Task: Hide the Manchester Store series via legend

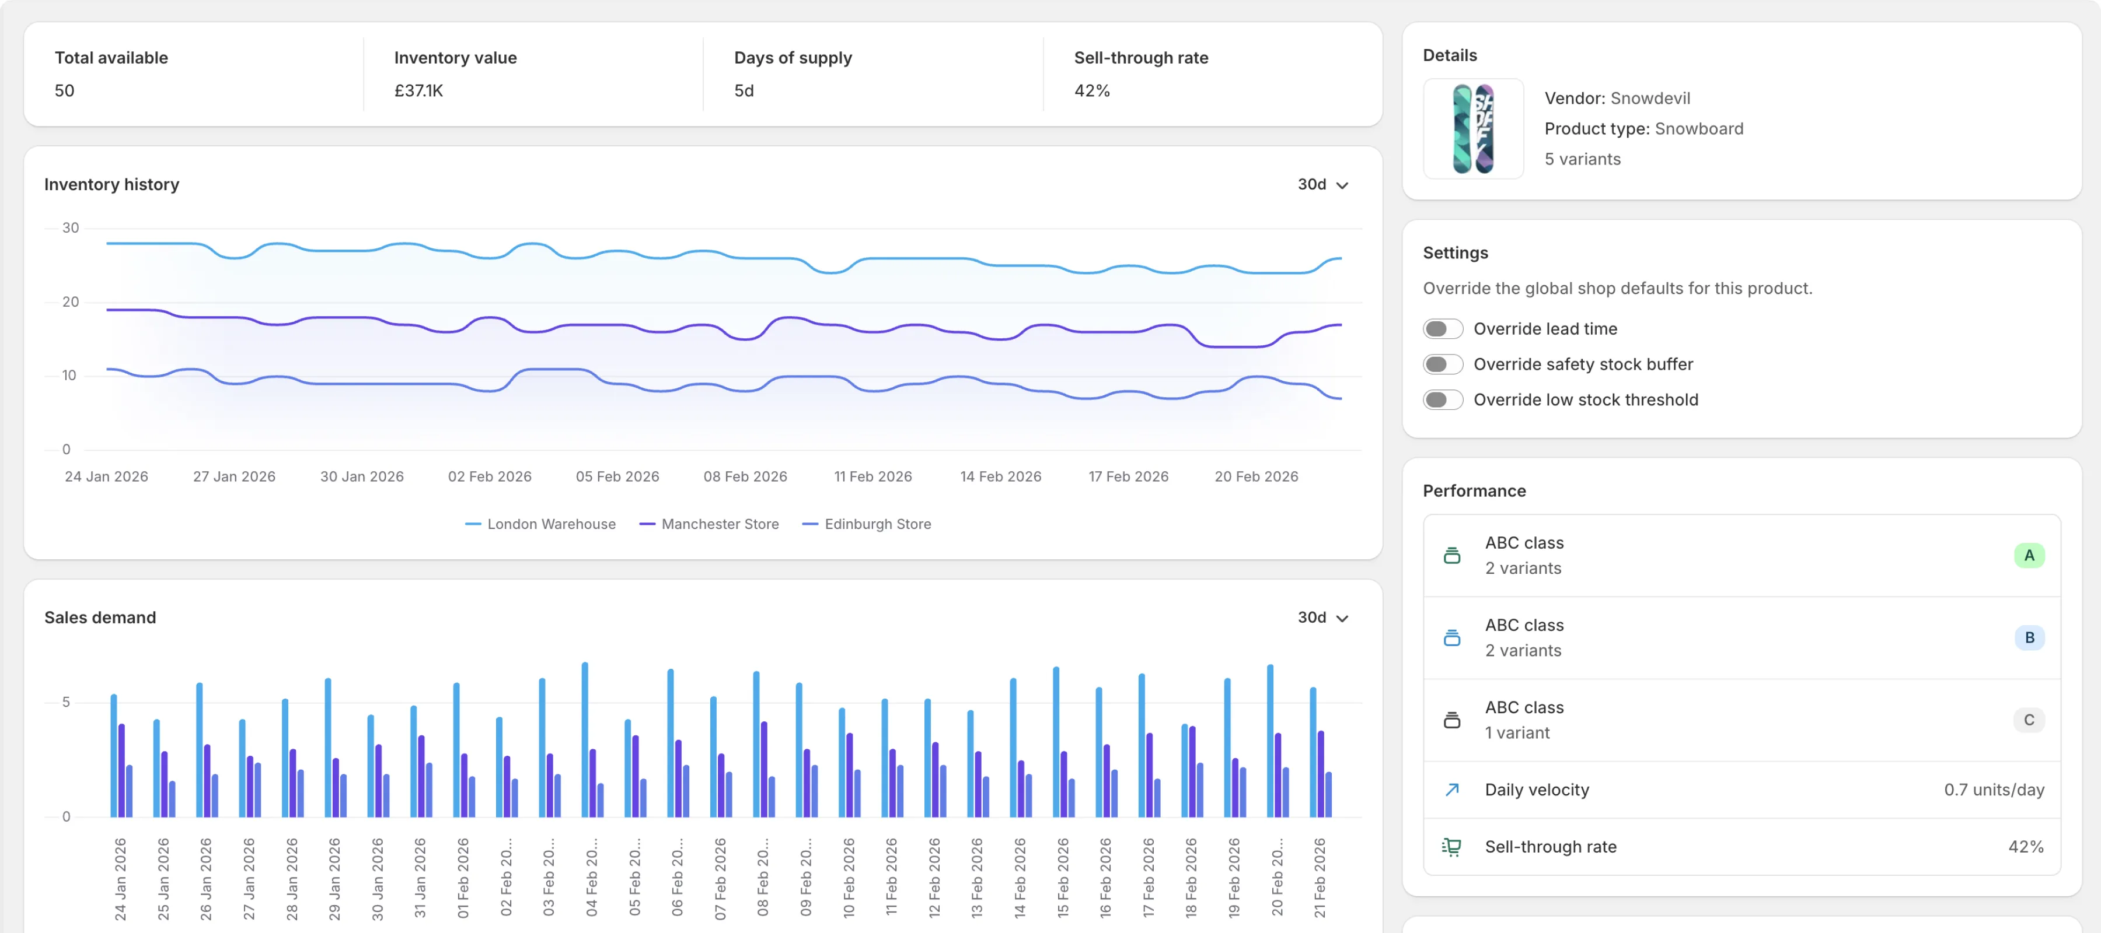Action: (x=720, y=524)
